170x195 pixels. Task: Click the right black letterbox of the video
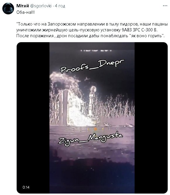point(151,118)
